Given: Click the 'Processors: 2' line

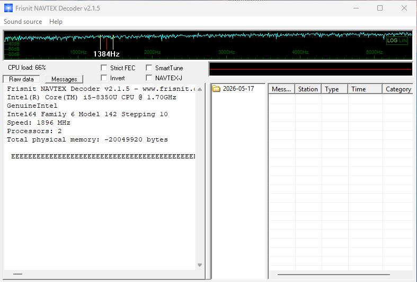Looking at the screenshot, I should tap(34, 131).
